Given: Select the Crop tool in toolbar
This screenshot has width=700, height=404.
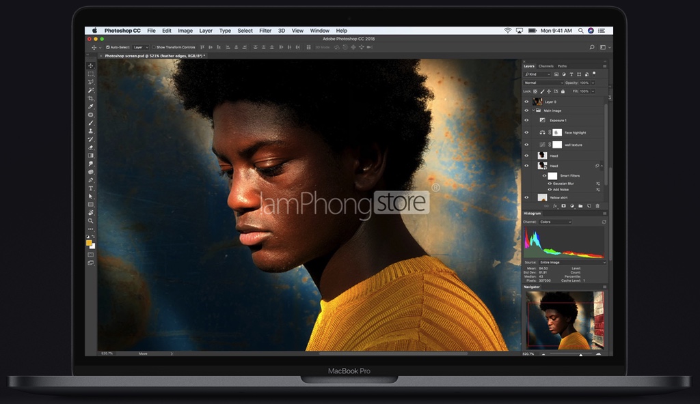Looking at the screenshot, I should (x=91, y=98).
